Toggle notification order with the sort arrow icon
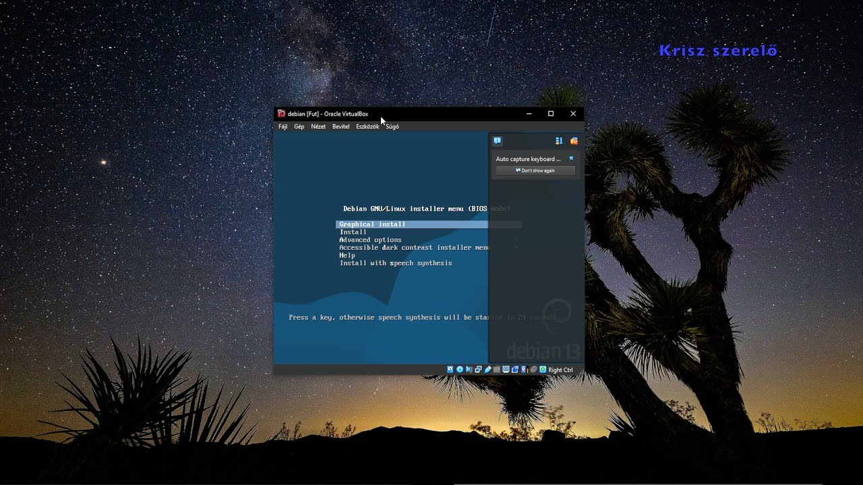 (558, 141)
